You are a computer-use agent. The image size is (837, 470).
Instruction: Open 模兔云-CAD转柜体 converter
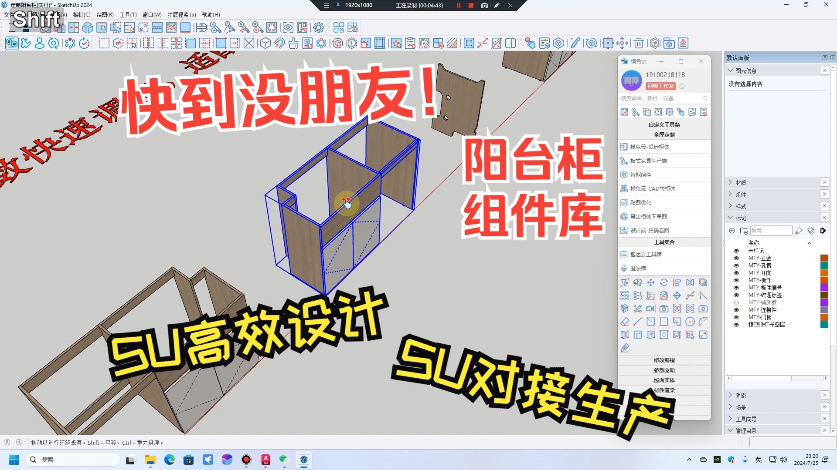click(664, 188)
